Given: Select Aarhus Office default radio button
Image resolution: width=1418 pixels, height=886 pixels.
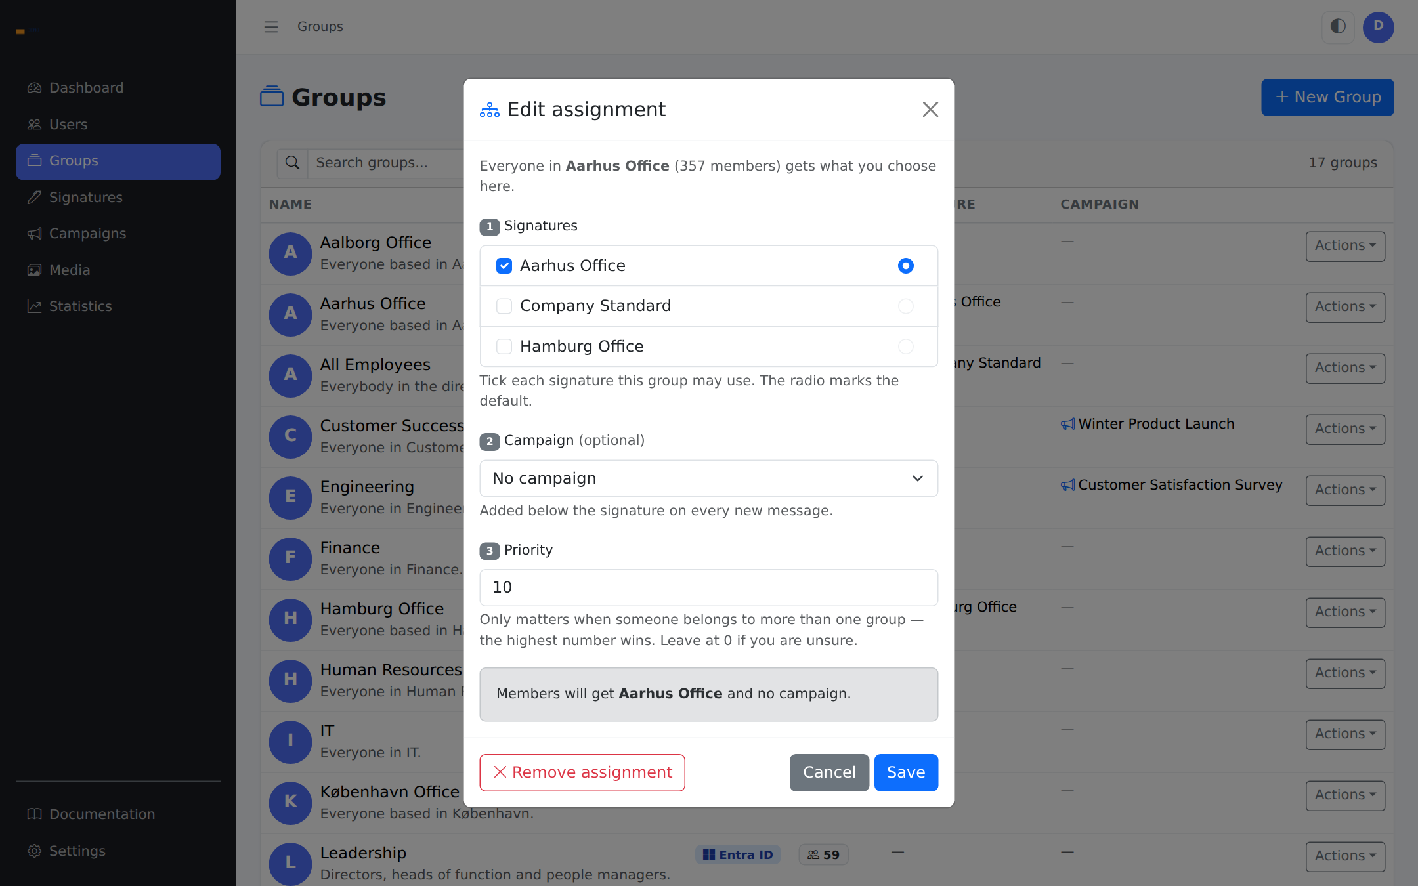Looking at the screenshot, I should [x=906, y=266].
